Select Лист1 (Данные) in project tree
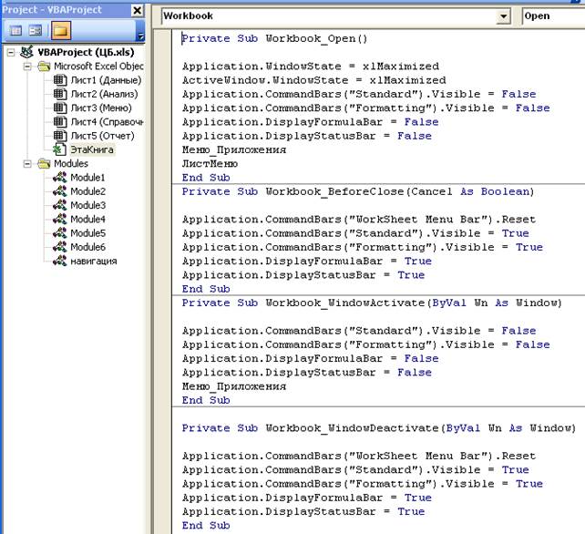Viewport: 585px width, 534px height. 106,80
